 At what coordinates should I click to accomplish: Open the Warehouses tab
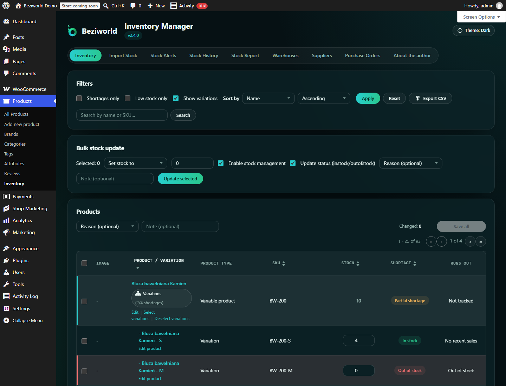(285, 55)
